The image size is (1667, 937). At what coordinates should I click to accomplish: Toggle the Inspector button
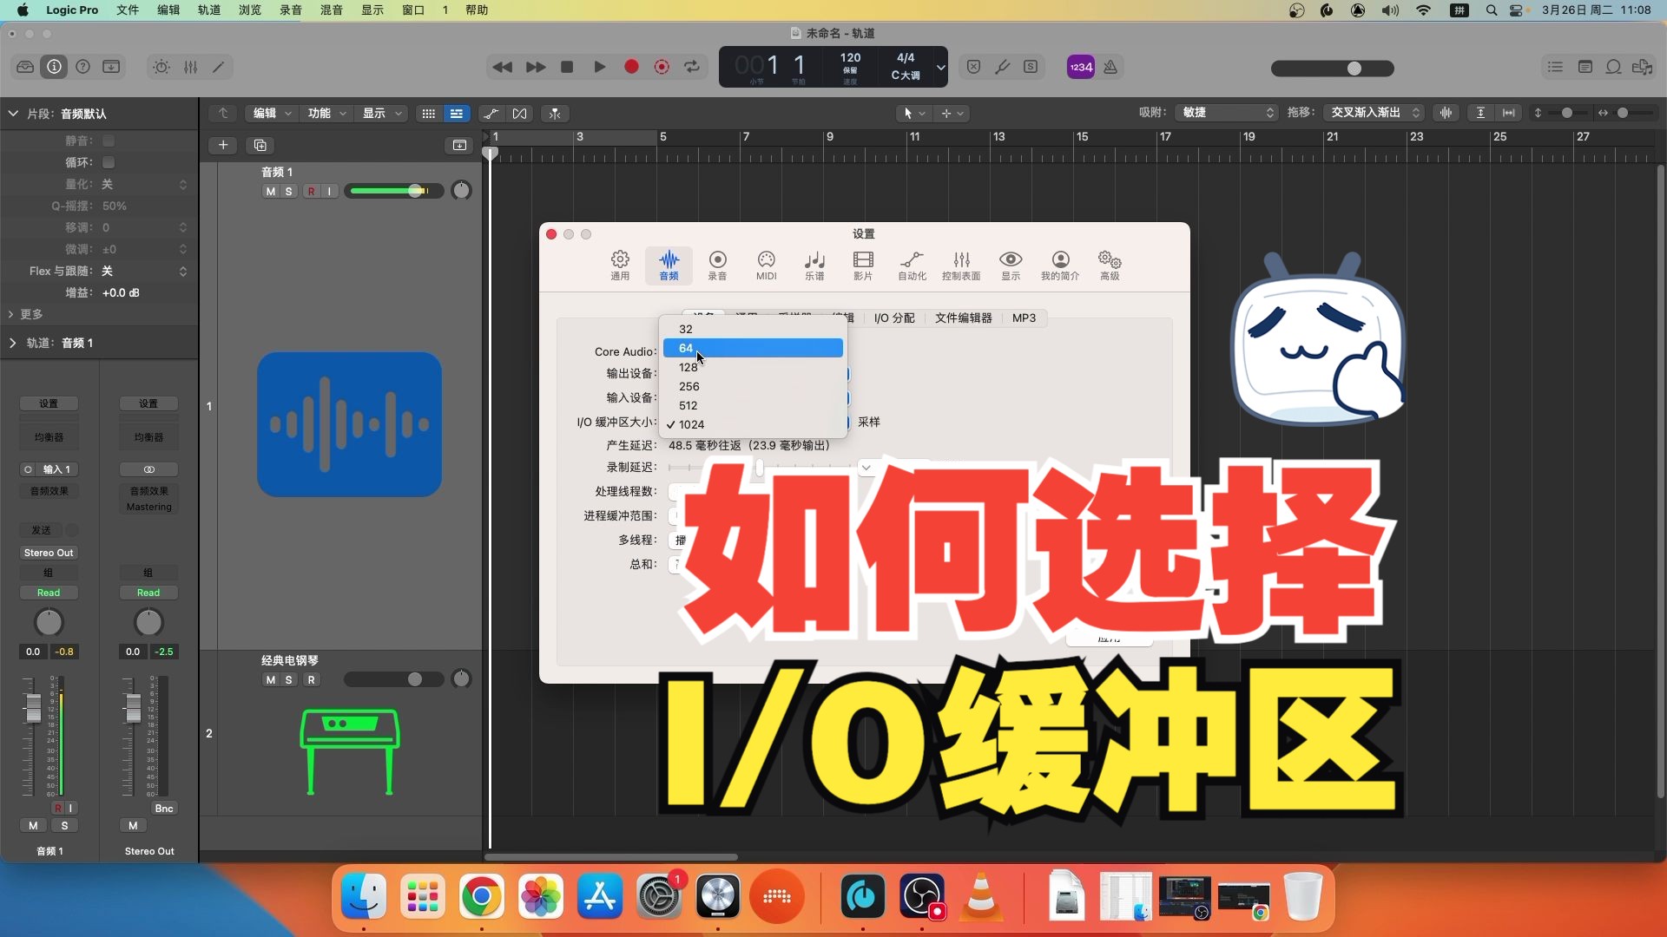54,67
